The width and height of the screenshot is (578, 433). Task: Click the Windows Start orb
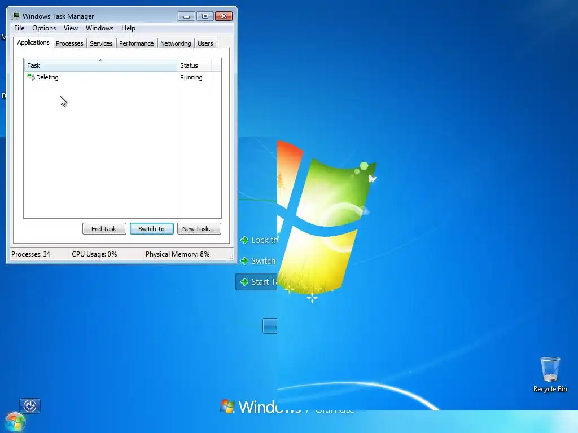click(15, 422)
